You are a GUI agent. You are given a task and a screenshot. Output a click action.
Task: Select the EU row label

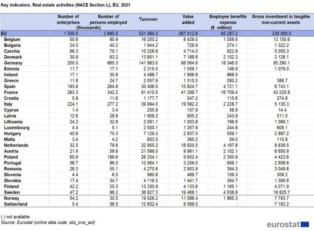pyautogui.click(x=4, y=34)
